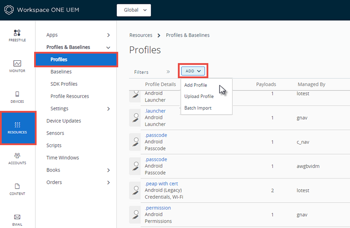Open Device Updates in the navigation
The height and width of the screenshot is (228, 350).
coord(63,121)
